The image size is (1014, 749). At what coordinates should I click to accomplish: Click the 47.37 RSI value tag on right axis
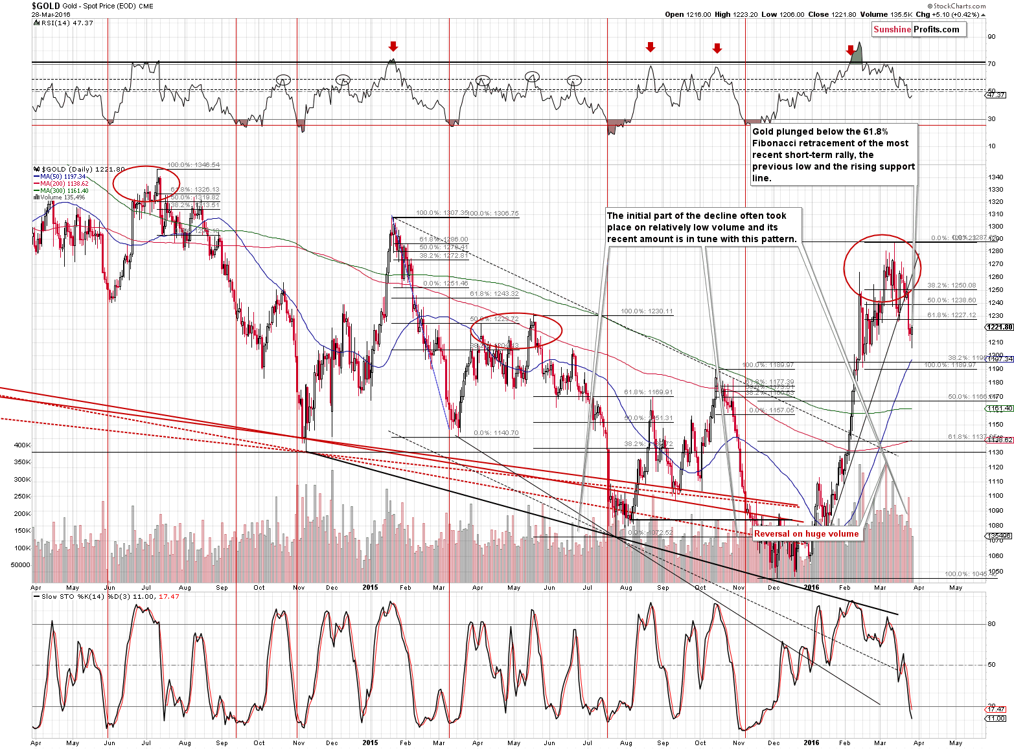click(x=996, y=95)
